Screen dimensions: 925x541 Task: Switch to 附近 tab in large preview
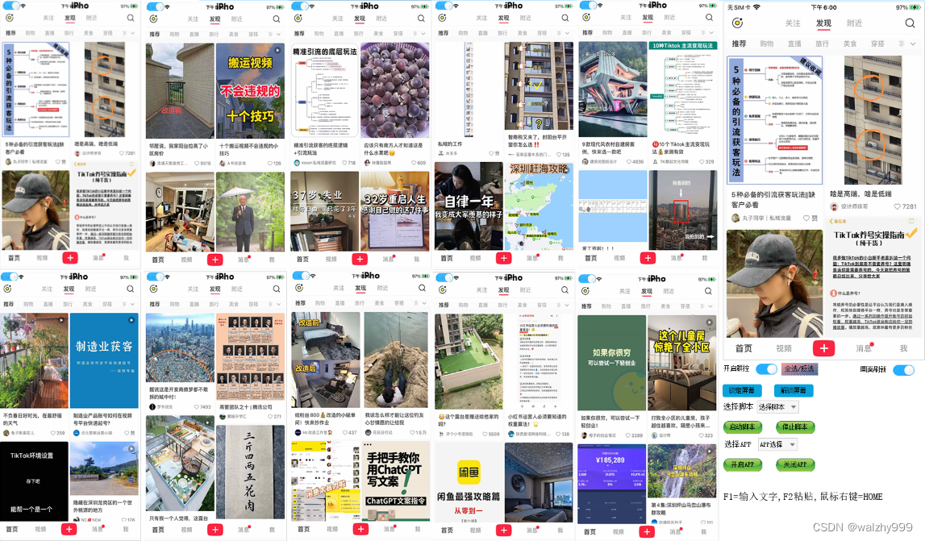[854, 23]
